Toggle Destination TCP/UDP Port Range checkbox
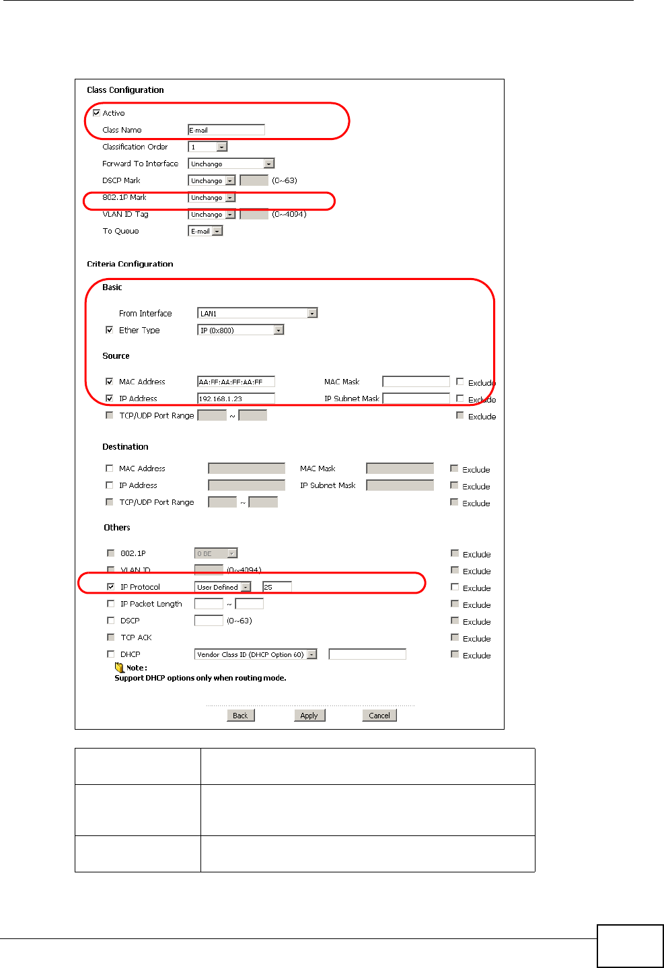The image size is (664, 968). pyautogui.click(x=110, y=502)
